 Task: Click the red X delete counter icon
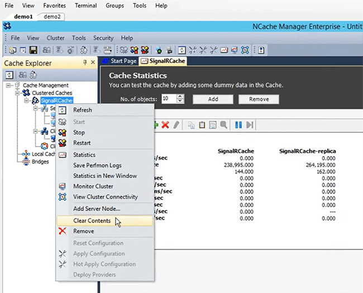165,125
